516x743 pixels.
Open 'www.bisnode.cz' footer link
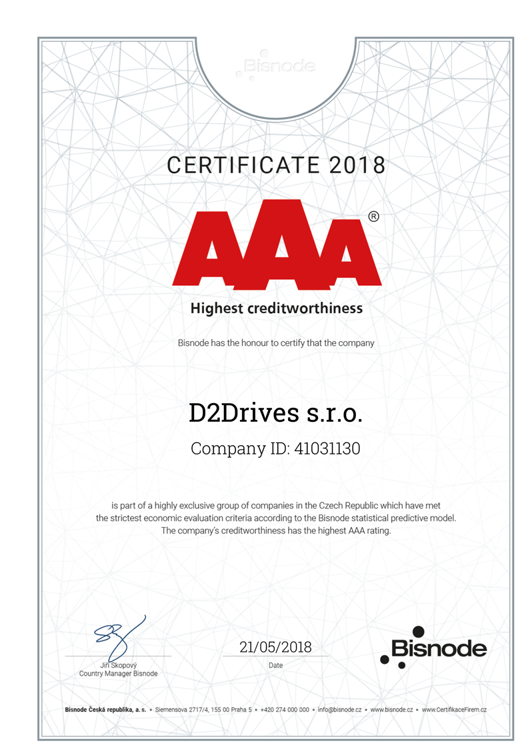pos(391,710)
